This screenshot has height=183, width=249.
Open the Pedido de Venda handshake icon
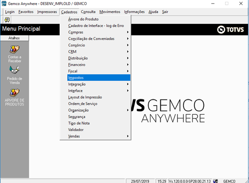(x=14, y=70)
